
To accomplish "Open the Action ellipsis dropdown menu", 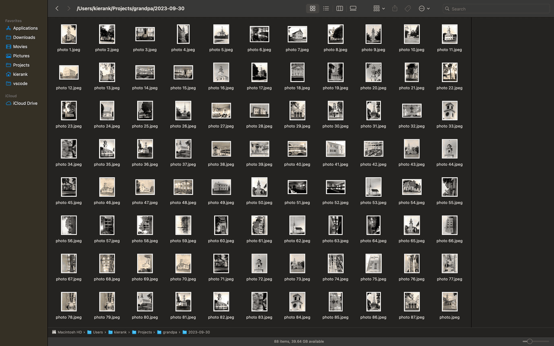I will (x=424, y=9).
